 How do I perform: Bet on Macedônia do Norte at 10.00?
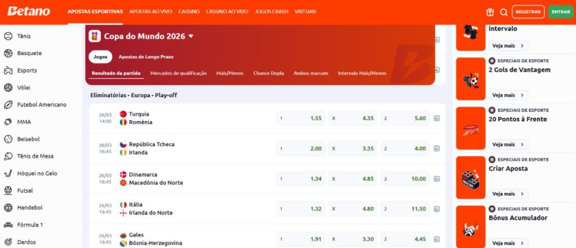405,179
